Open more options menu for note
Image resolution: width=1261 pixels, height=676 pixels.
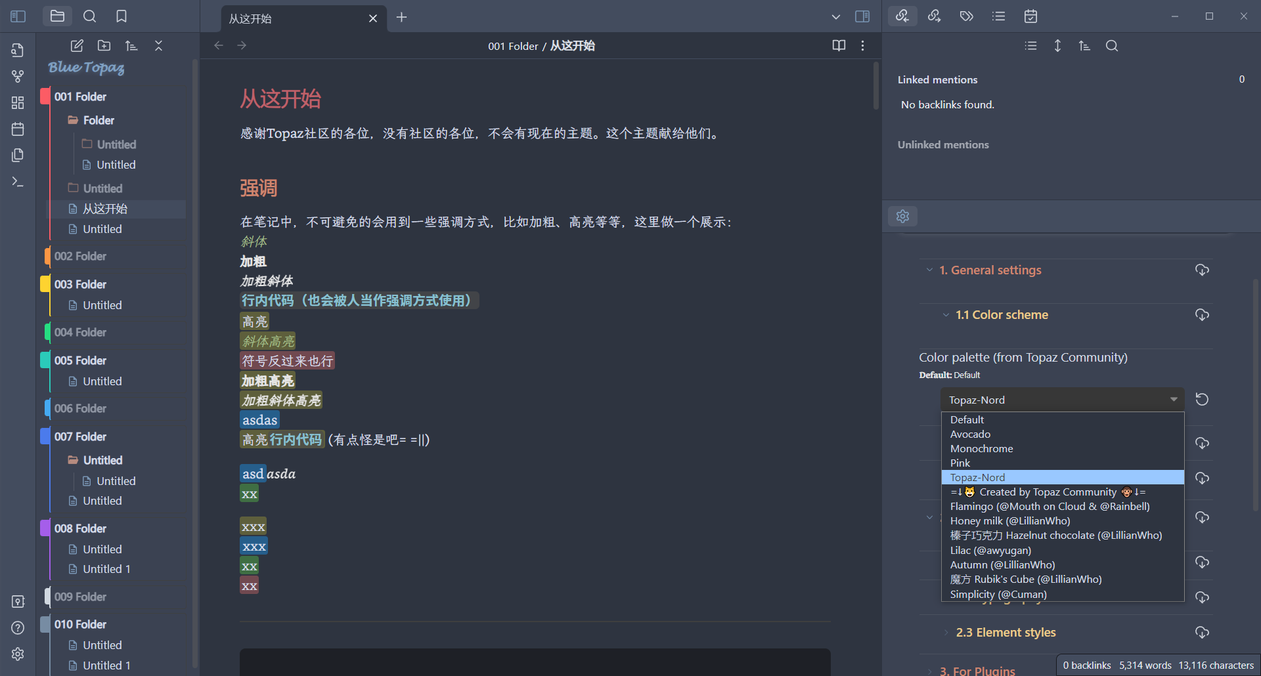[x=862, y=45]
